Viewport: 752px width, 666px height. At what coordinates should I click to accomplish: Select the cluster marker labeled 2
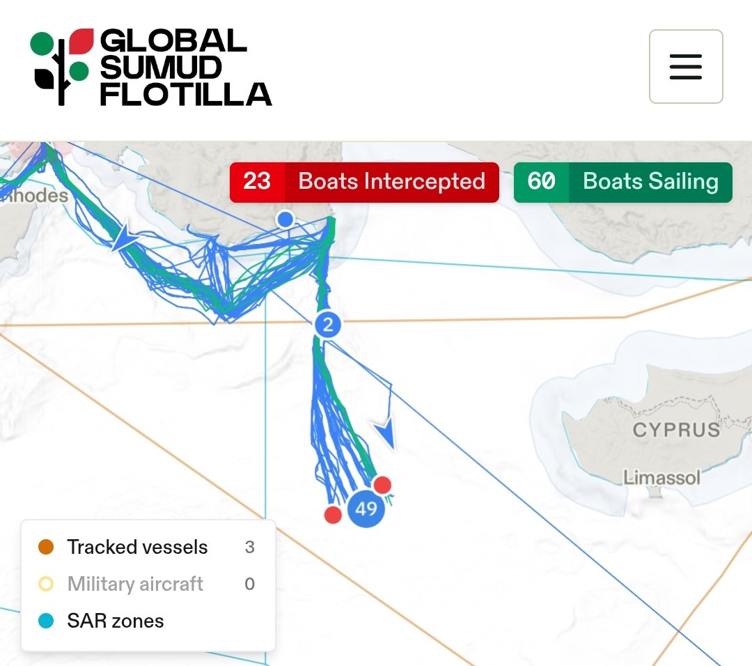coord(328,325)
